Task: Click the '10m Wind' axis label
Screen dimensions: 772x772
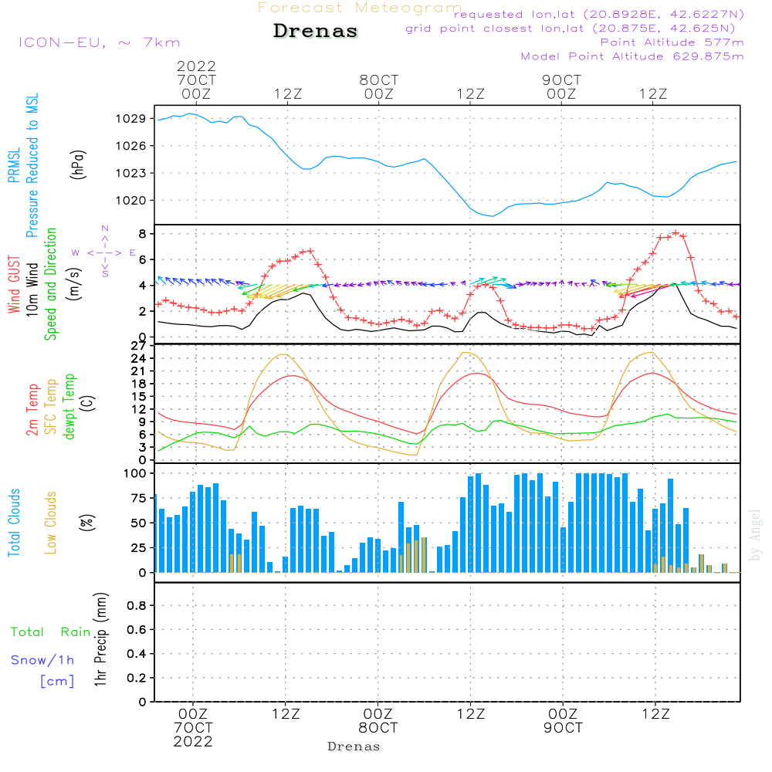Action: [x=32, y=289]
